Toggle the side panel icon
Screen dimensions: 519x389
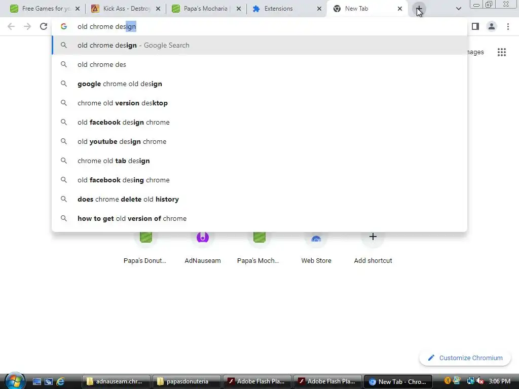click(475, 26)
